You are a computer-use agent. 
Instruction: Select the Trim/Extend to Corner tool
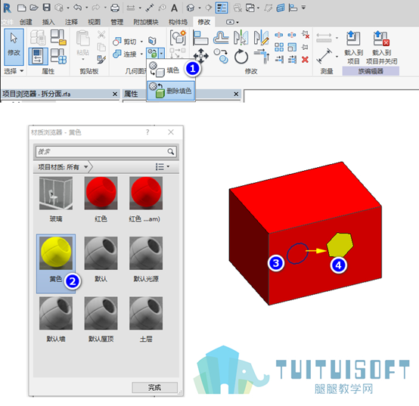262,57
